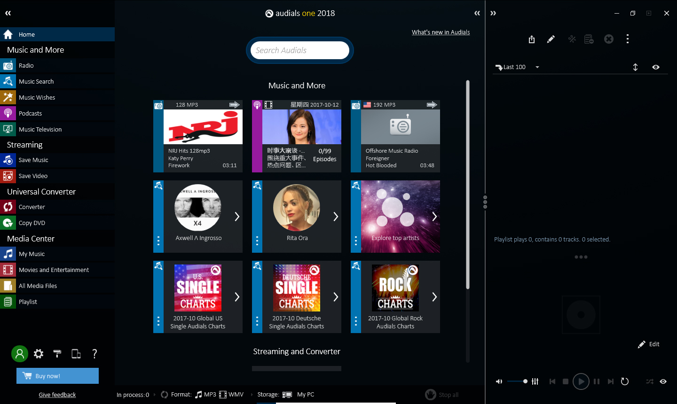The height and width of the screenshot is (404, 677).
Task: Expand Explore top artists arrow
Action: tap(434, 217)
